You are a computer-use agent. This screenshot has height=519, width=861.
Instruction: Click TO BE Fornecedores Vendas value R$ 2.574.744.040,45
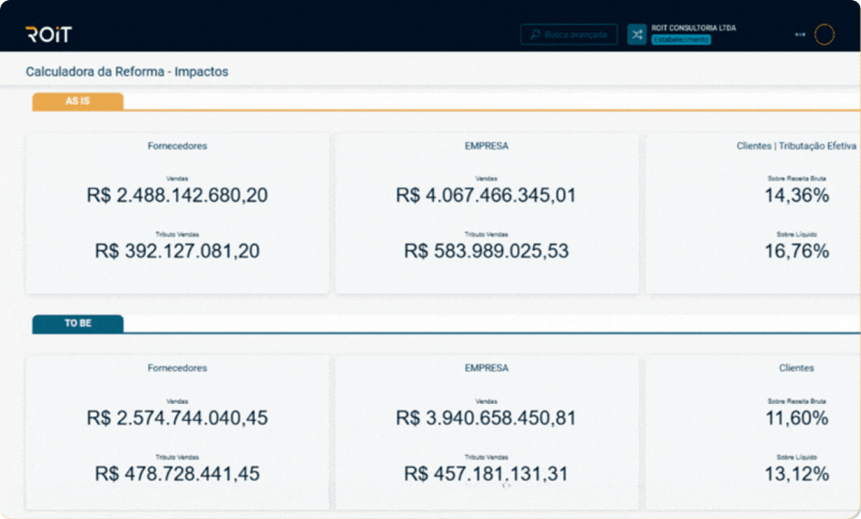(x=177, y=418)
